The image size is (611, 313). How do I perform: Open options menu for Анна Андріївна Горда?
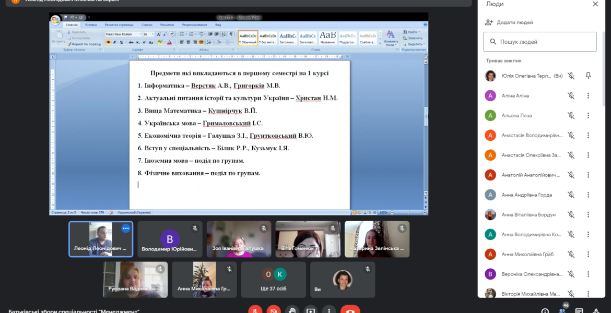click(x=588, y=195)
